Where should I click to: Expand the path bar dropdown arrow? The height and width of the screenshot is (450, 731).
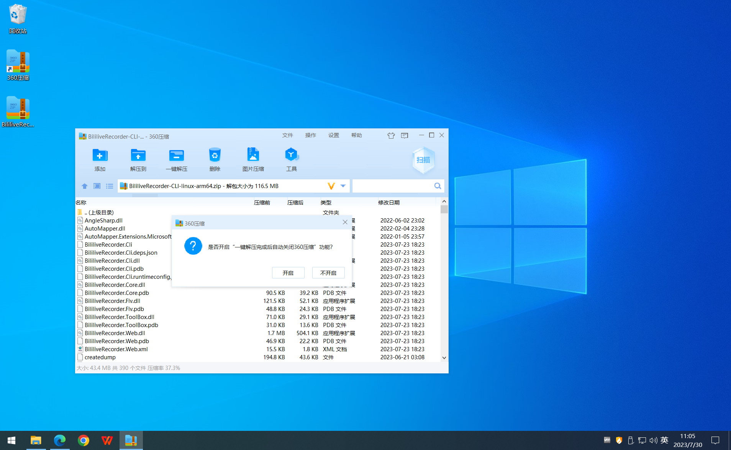tap(343, 186)
